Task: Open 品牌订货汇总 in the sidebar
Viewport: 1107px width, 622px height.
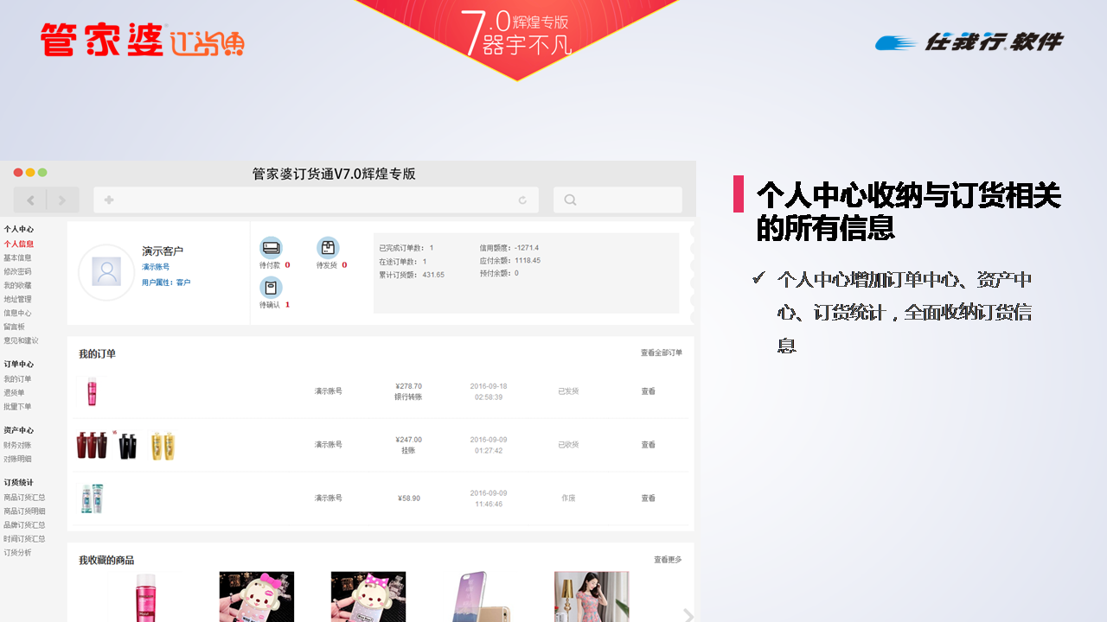Action: [24, 524]
